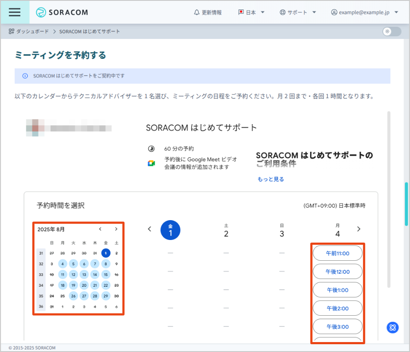Viewport: 410px width, 352px height.
Task: Click the info icon in the blue banner
Action: [25, 76]
